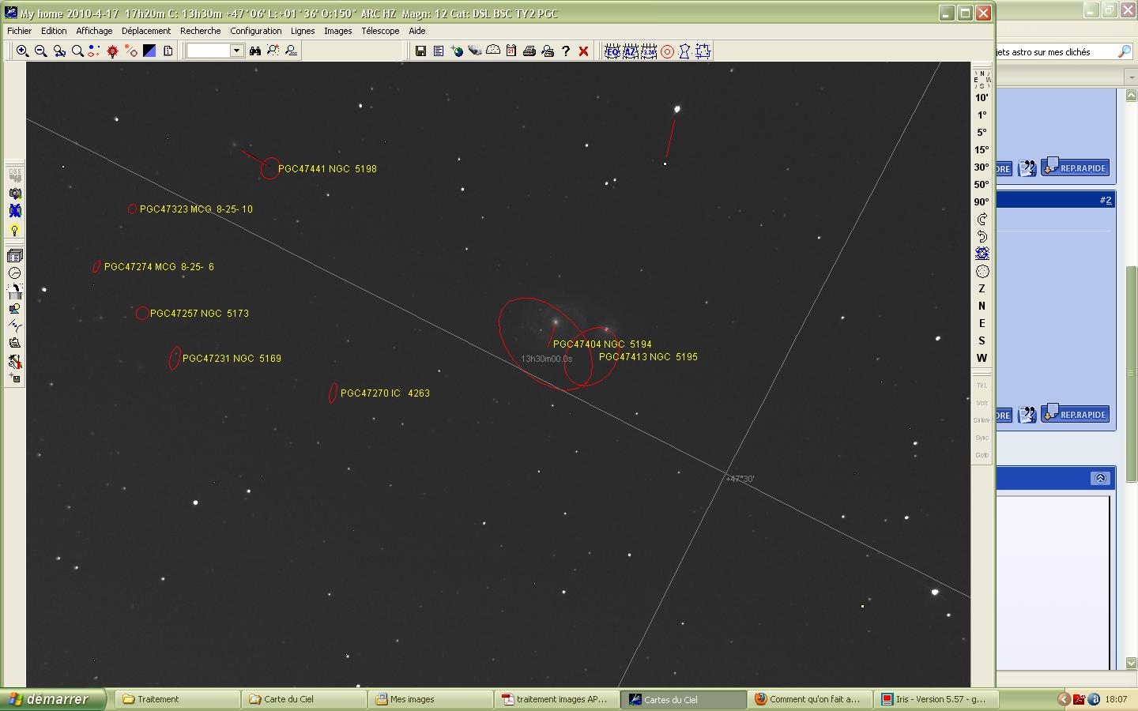Viewport: 1138px width, 711px height.
Task: Open the calendar date and time icon
Action: (511, 51)
